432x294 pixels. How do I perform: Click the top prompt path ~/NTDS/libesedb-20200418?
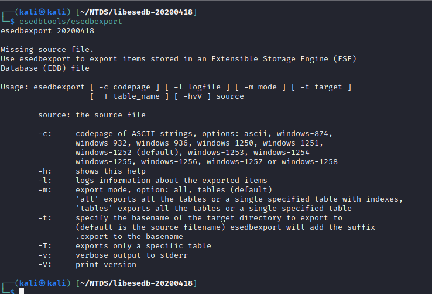(x=136, y=12)
